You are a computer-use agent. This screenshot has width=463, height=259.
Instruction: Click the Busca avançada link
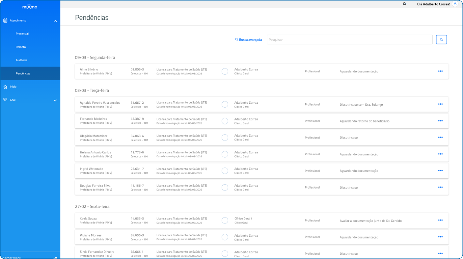(248, 40)
